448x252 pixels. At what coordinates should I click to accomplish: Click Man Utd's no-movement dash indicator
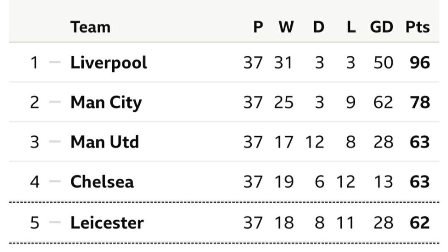(x=55, y=142)
